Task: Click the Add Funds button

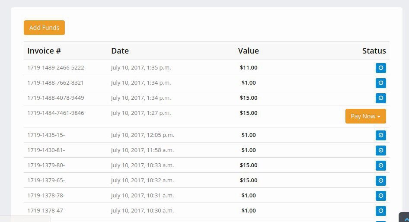Action: [x=45, y=28]
